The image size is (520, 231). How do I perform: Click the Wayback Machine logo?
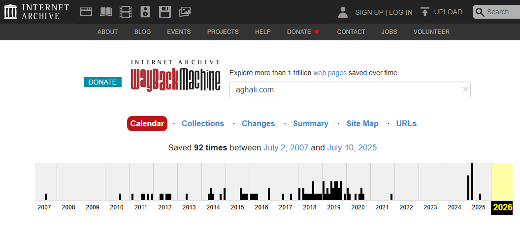175,76
